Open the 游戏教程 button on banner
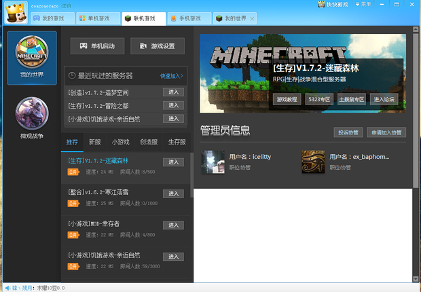Image resolution: width=421 pixels, height=292 pixels. [x=287, y=99]
